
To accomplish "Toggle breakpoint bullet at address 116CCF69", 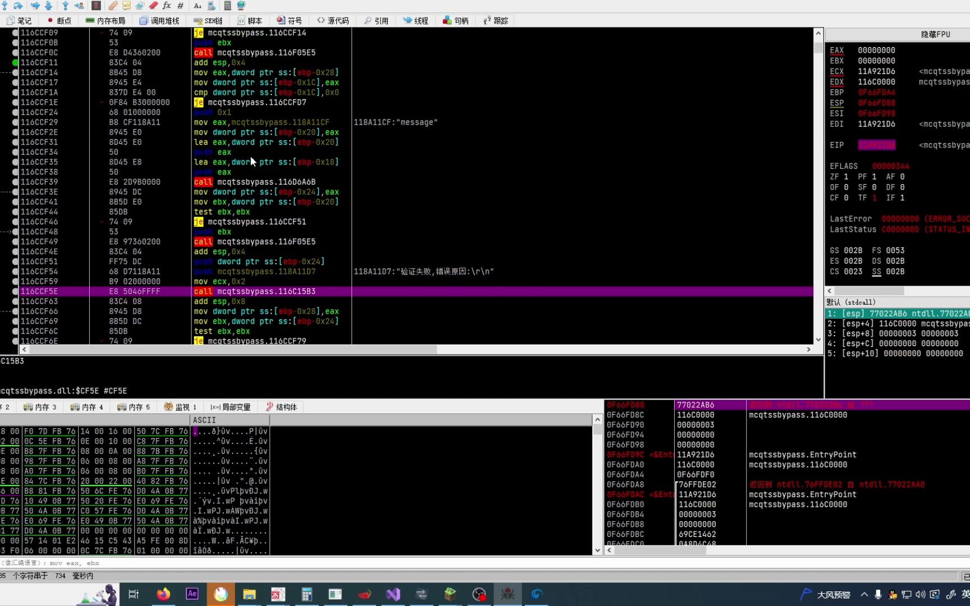I will pos(15,321).
